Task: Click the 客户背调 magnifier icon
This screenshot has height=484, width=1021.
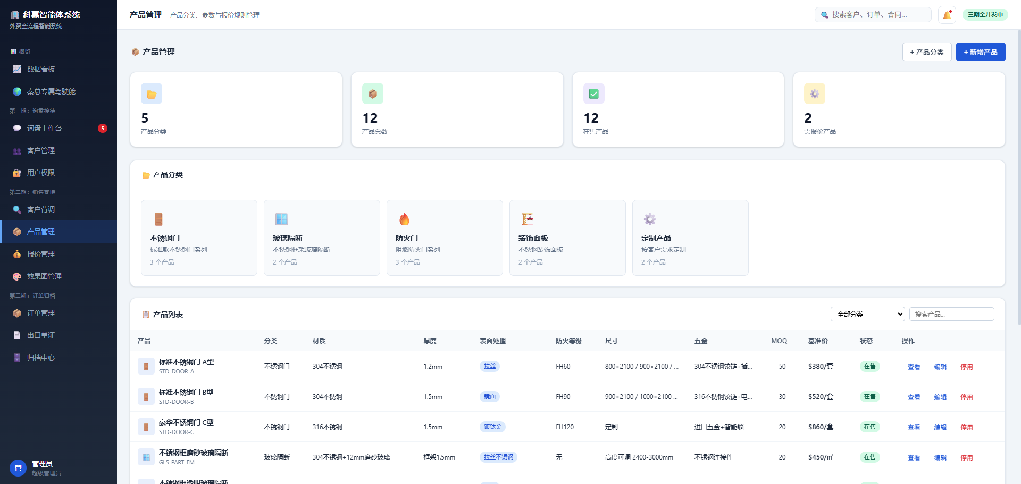Action: 17,209
